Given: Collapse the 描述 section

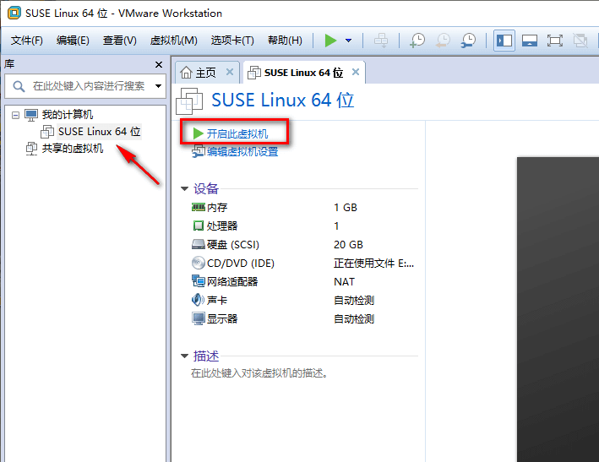Looking at the screenshot, I should pos(184,356).
